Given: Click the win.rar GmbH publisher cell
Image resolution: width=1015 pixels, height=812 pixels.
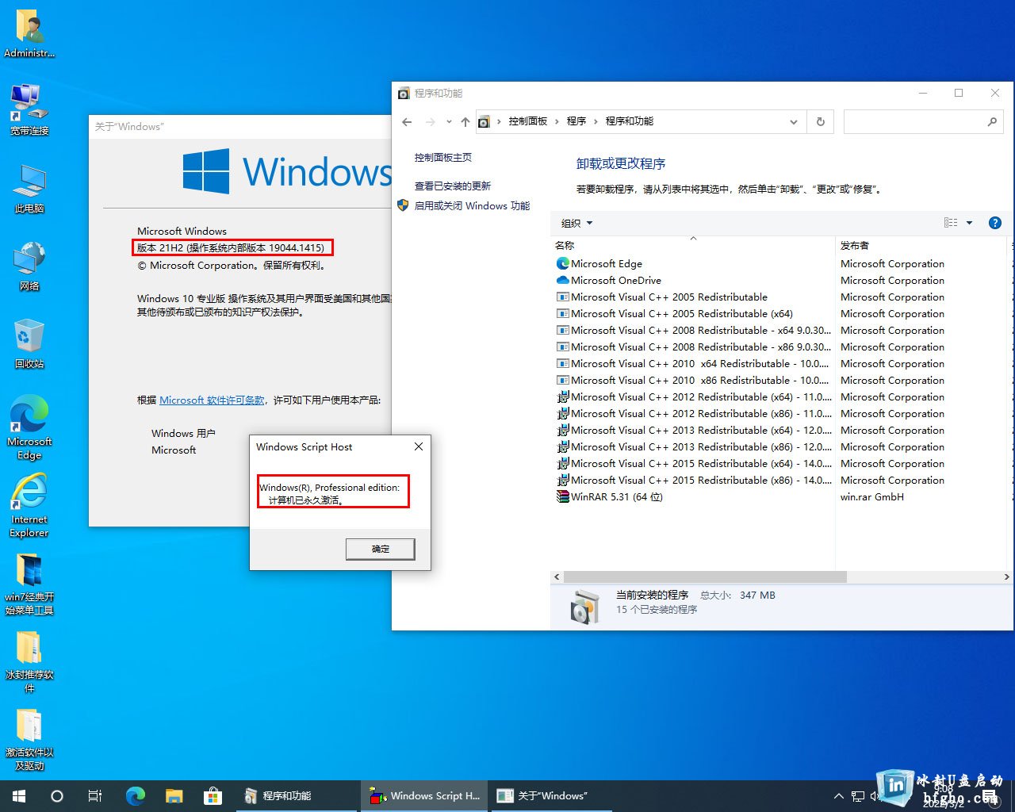Looking at the screenshot, I should click(x=872, y=497).
